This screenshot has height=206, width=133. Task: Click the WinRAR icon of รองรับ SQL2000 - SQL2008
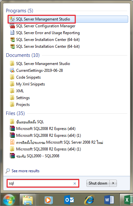[12, 156]
